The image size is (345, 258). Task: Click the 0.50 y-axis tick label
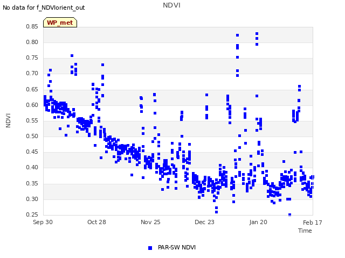coord(32,136)
